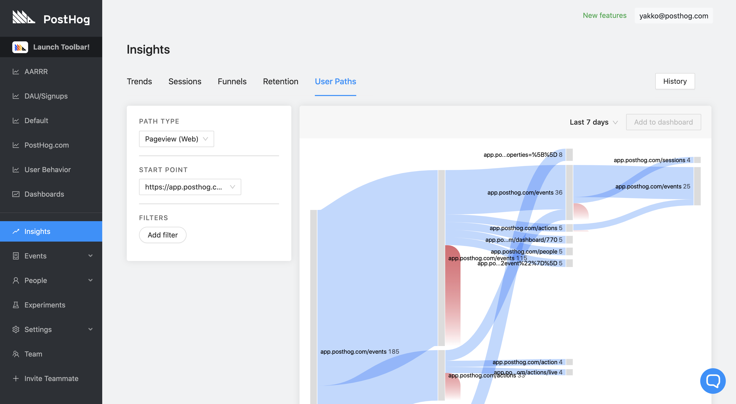Click the Dashboards sidebar icon
The image size is (736, 404).
pos(16,194)
